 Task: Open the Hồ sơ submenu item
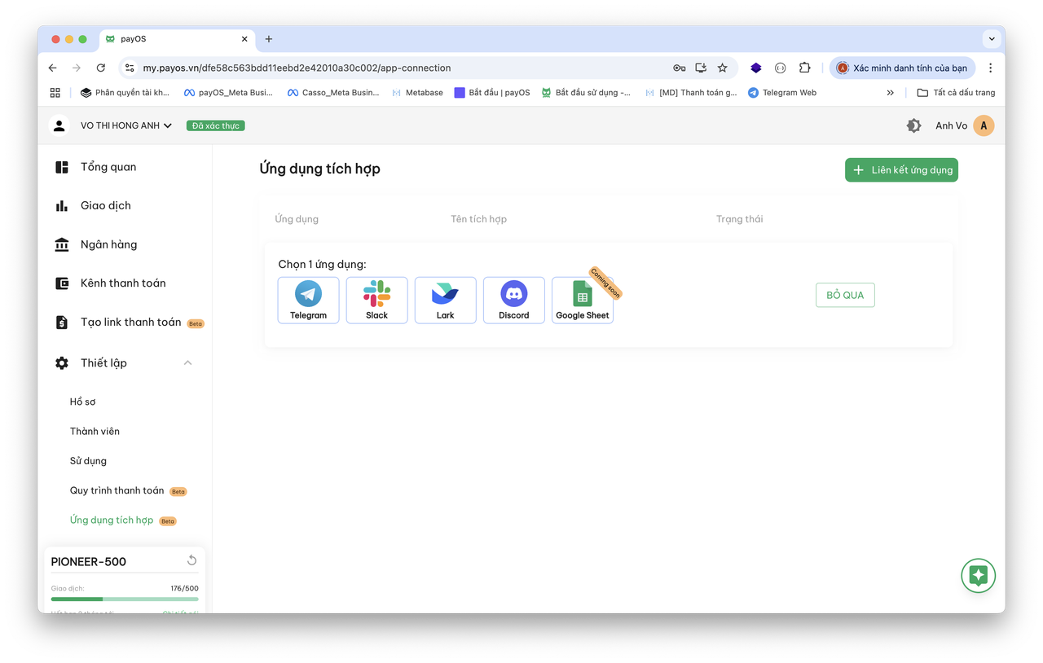pos(82,402)
